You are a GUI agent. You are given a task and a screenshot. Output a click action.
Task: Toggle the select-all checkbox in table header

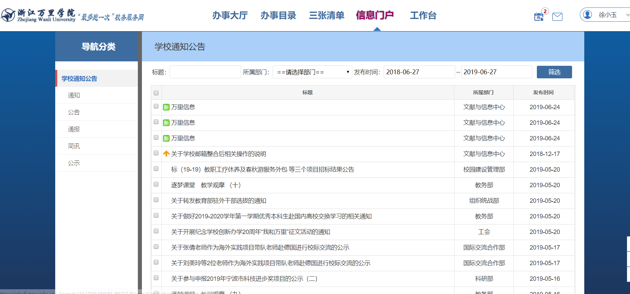156,93
